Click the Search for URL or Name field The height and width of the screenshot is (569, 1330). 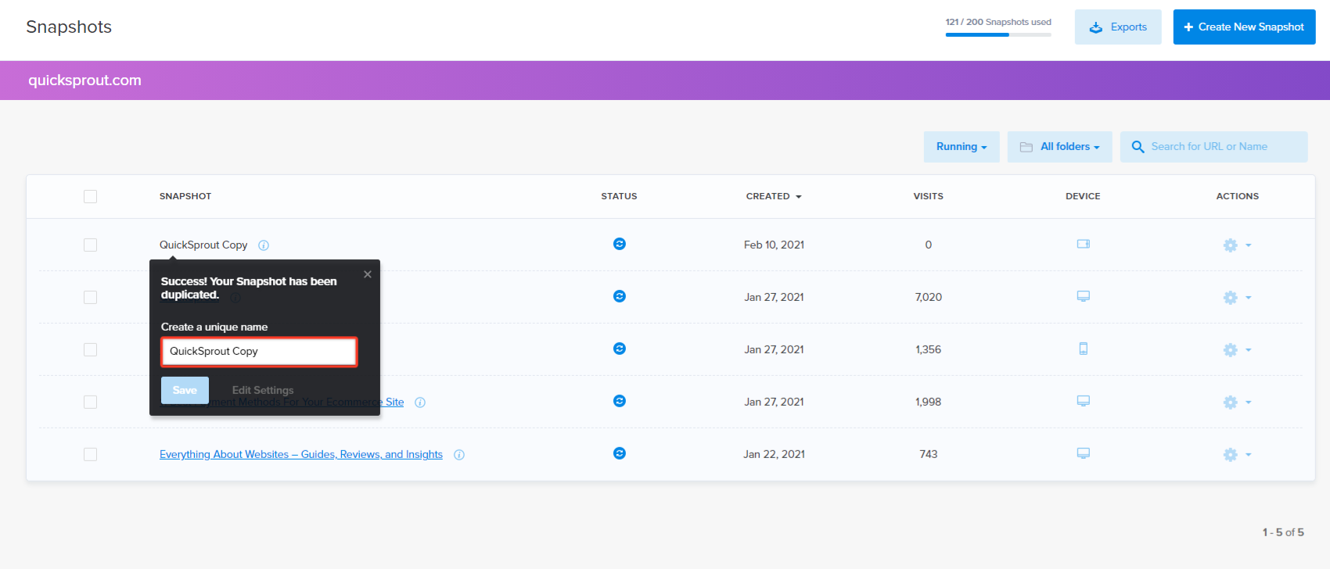click(x=1214, y=147)
